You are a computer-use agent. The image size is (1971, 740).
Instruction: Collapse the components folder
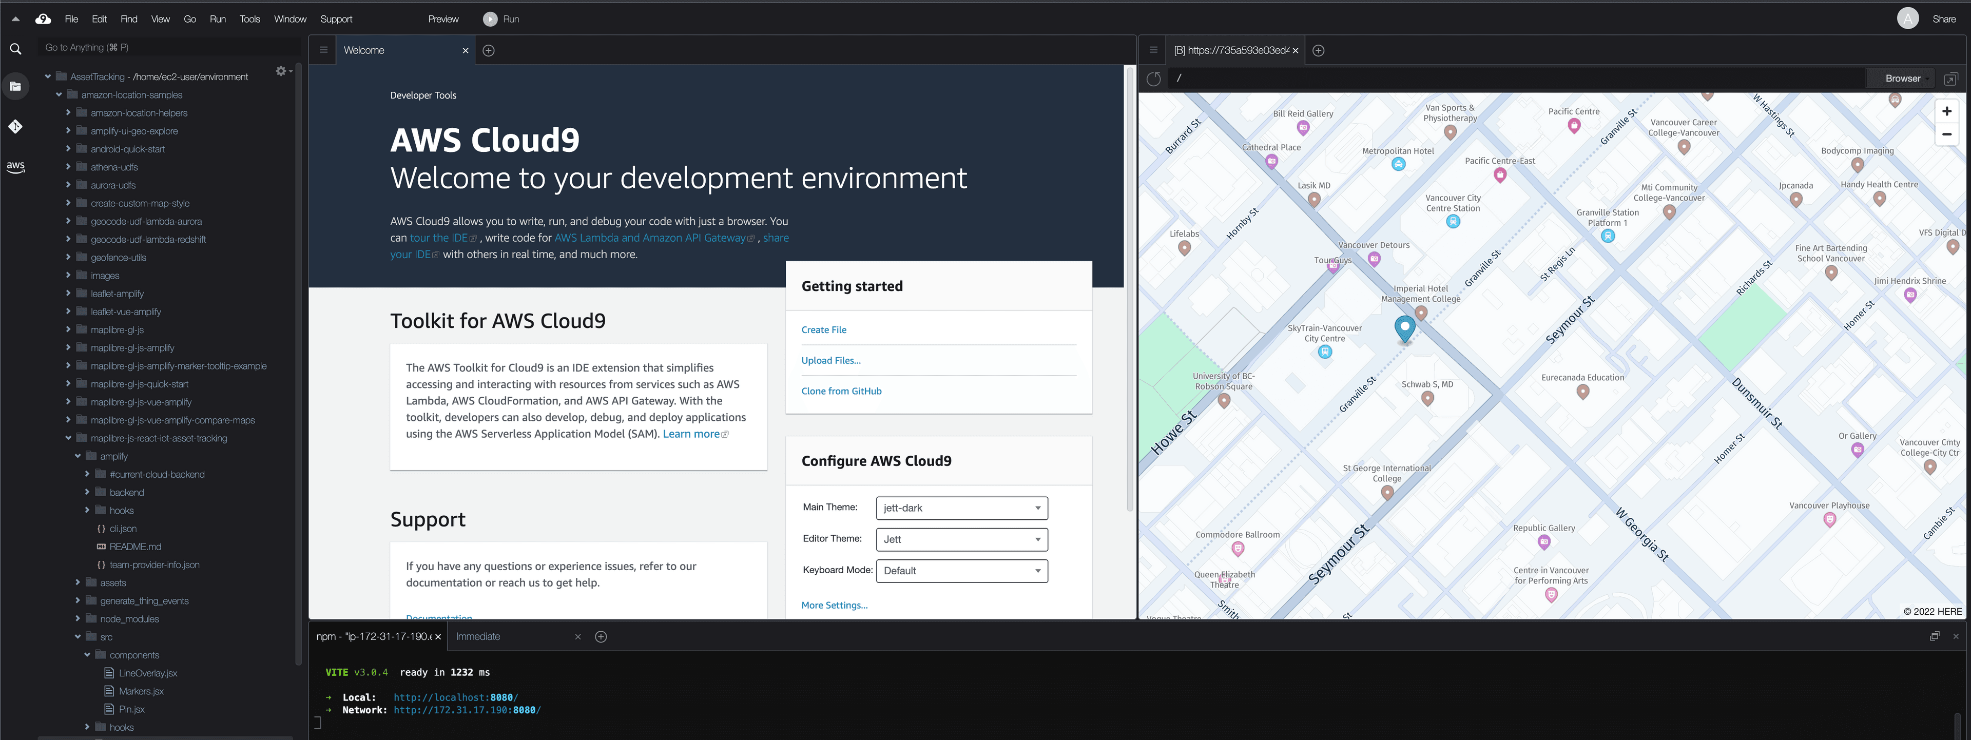point(86,655)
